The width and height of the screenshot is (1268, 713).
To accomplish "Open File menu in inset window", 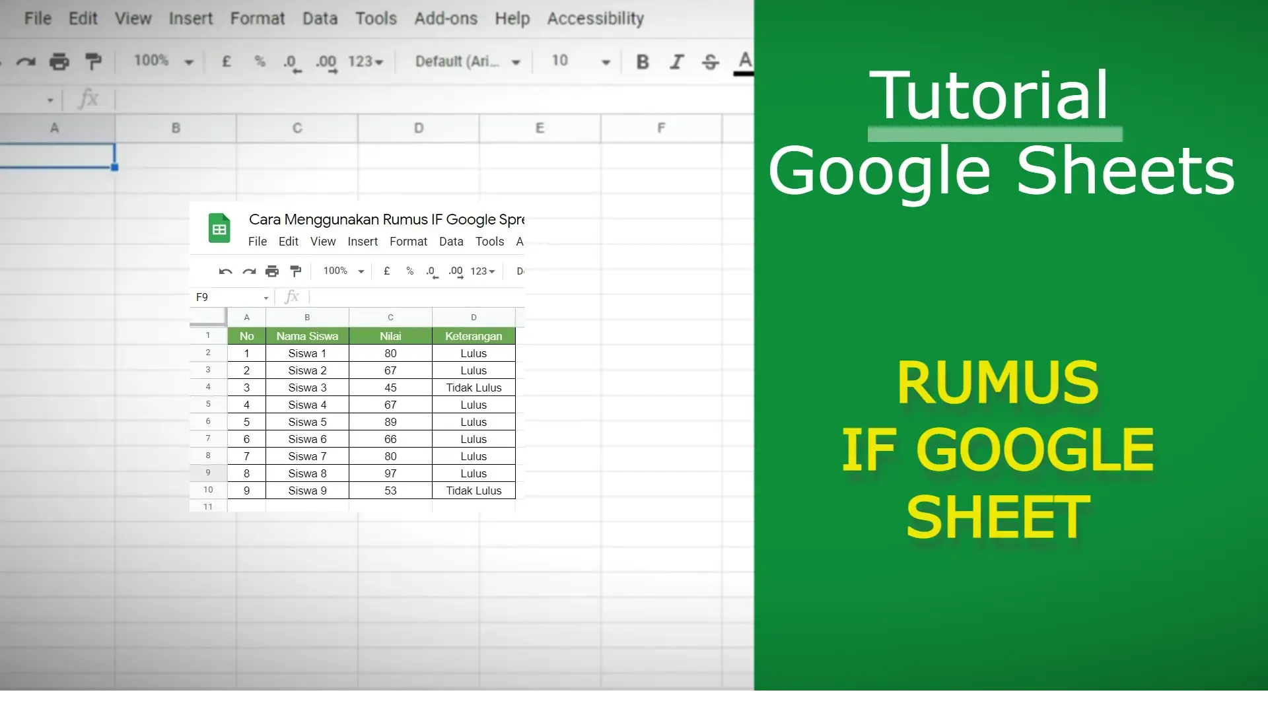I will point(258,242).
